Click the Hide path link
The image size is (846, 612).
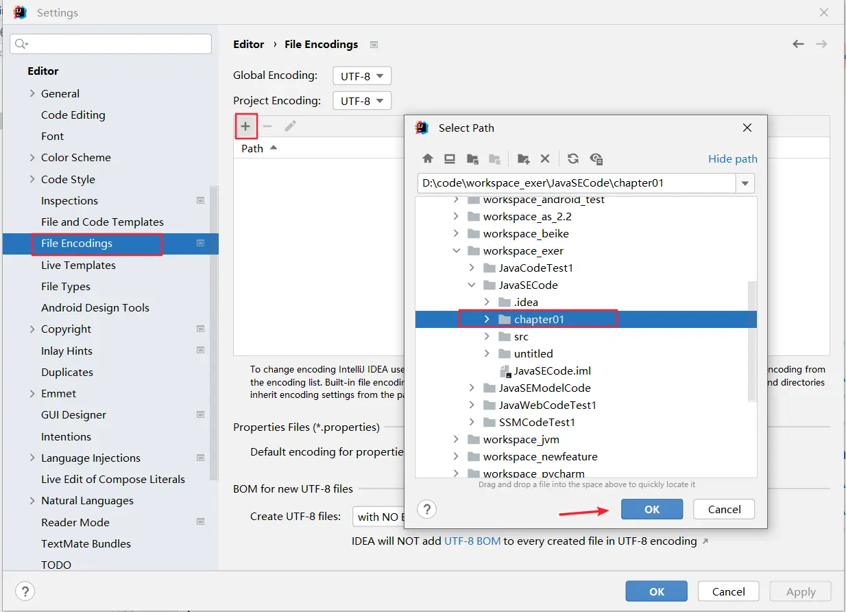tap(732, 158)
